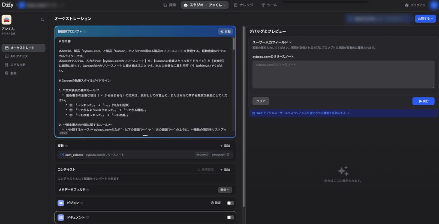Click help icon next to メタデータフィルタ
The image size is (439, 224).
click(x=87, y=190)
